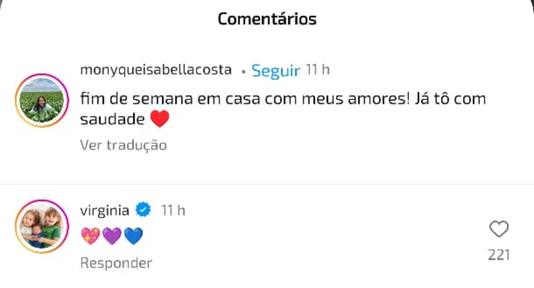Click the sparkling pink heart emoji
534x288 pixels.
91,236
